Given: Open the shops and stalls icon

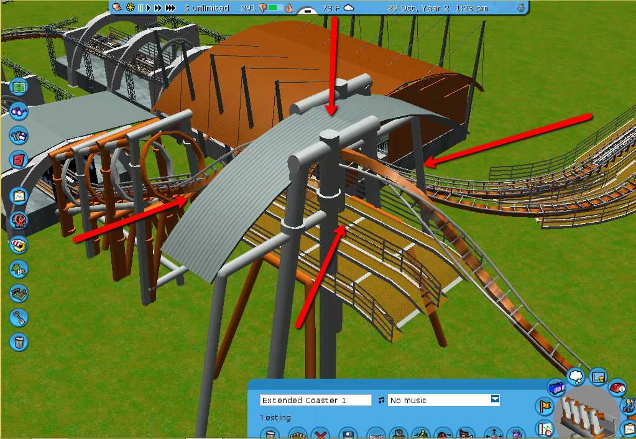Looking at the screenshot, I should tap(19, 244).
